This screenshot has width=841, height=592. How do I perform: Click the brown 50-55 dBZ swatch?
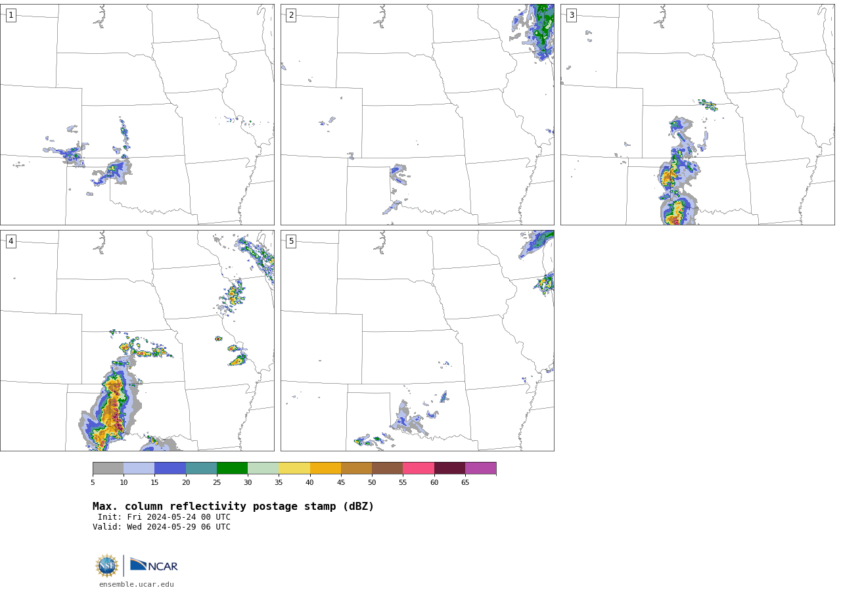point(387,468)
